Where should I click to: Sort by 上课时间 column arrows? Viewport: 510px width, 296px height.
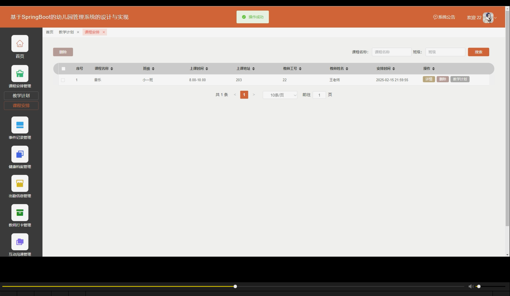pyautogui.click(x=207, y=69)
